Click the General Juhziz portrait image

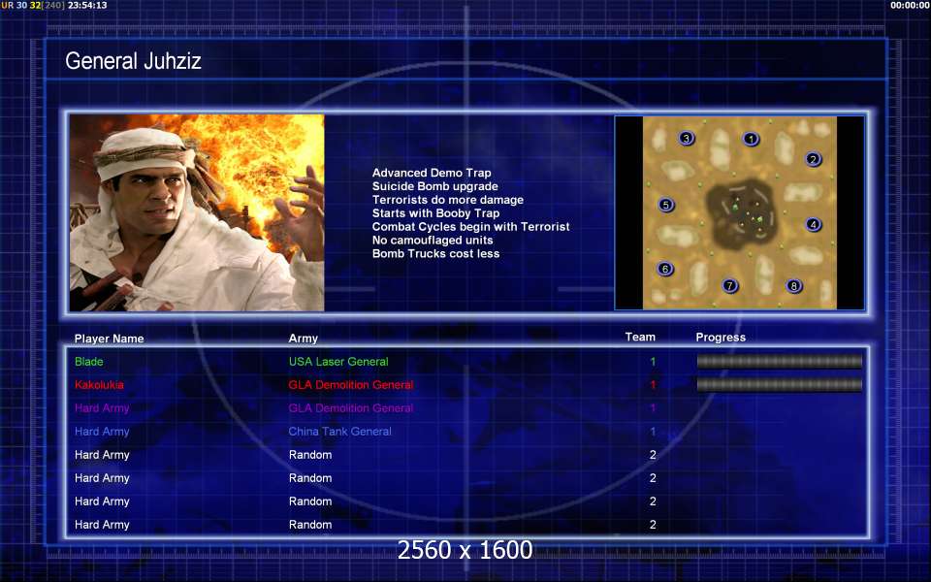pos(197,212)
